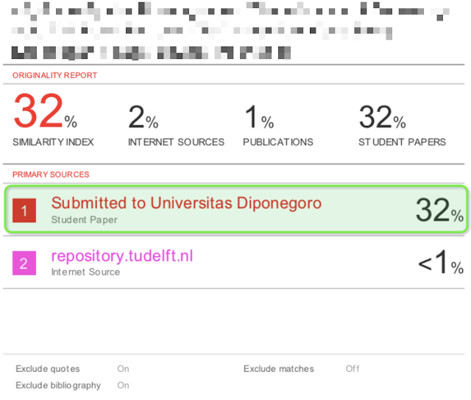The image size is (471, 400).
Task: Click the 1% publications figure
Action: point(258,117)
